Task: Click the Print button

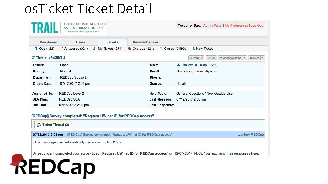Action: click(194, 58)
